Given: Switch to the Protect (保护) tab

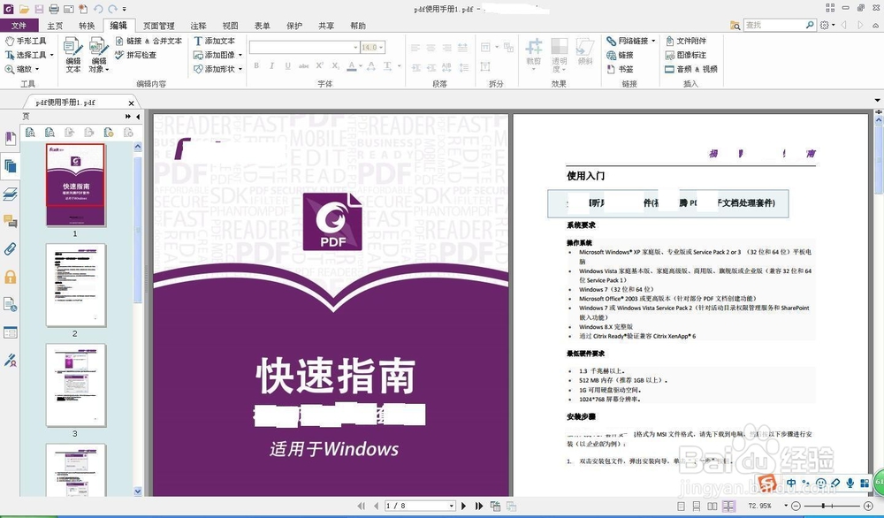Looking at the screenshot, I should pos(294,26).
